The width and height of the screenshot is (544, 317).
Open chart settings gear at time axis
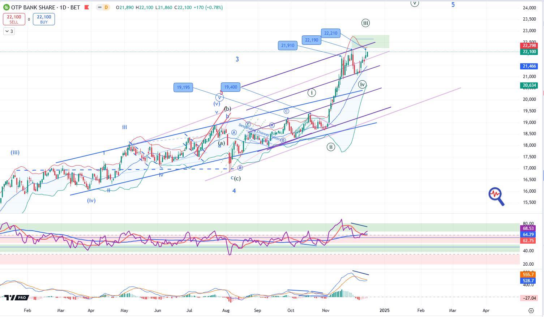531,310
